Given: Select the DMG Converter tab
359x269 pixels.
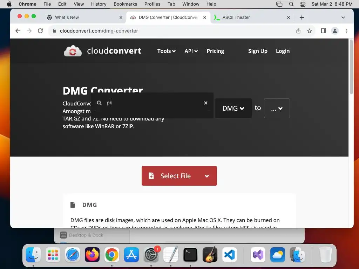Looking at the screenshot, I should pos(168,18).
